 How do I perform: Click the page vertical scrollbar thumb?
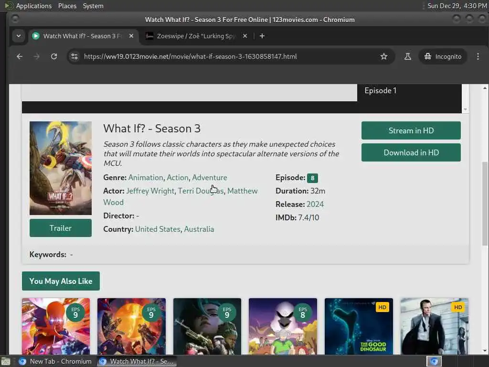485,204
